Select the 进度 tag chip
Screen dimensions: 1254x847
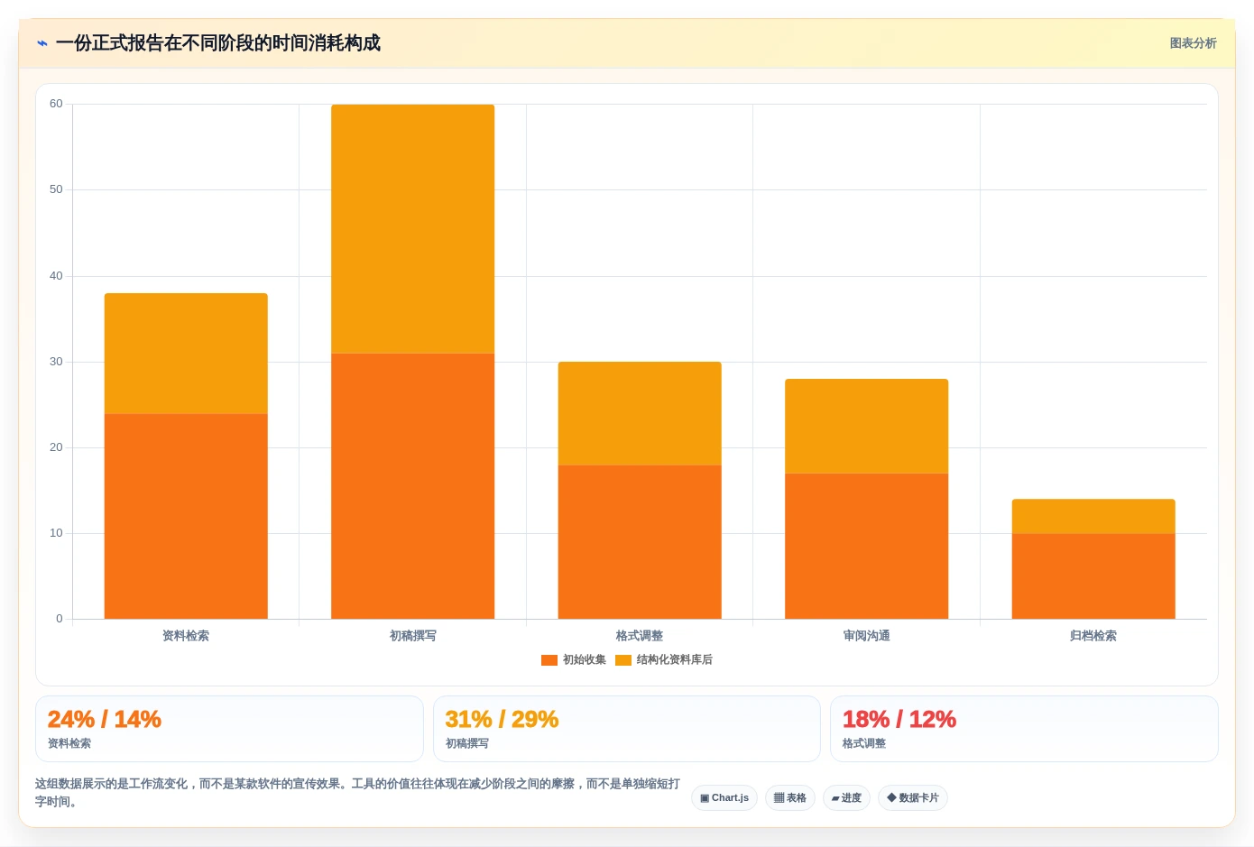coord(846,798)
